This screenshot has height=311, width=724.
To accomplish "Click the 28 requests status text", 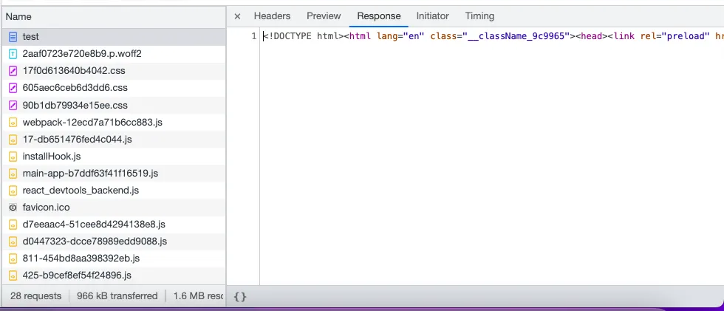I will [36, 295].
